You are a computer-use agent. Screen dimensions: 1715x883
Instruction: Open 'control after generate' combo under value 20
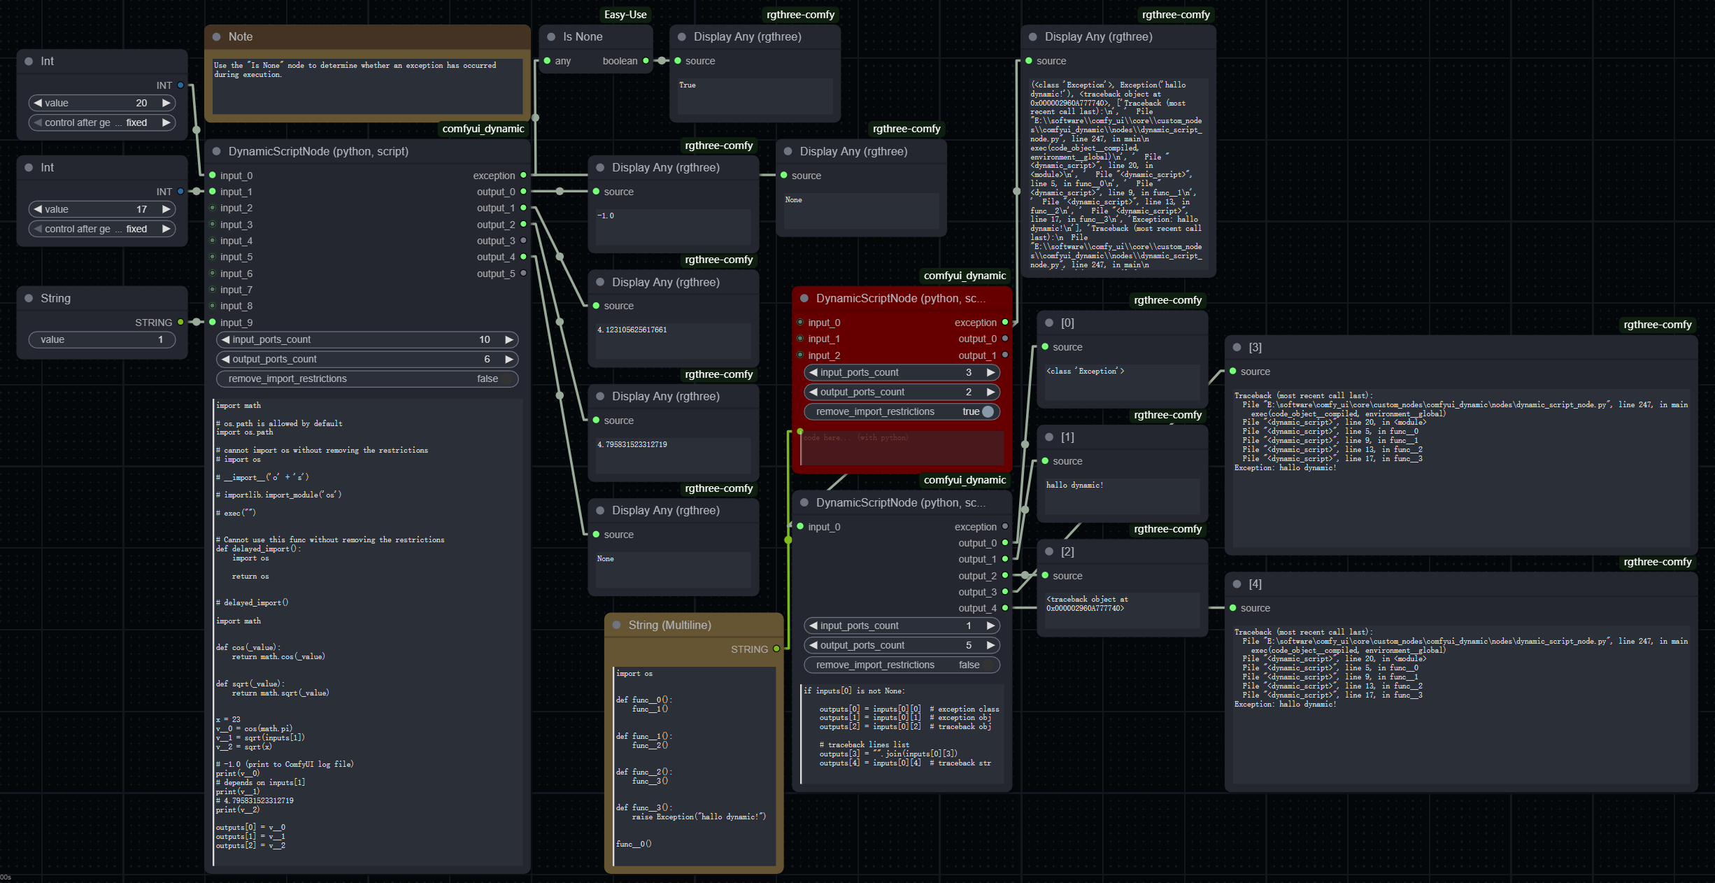tap(102, 122)
